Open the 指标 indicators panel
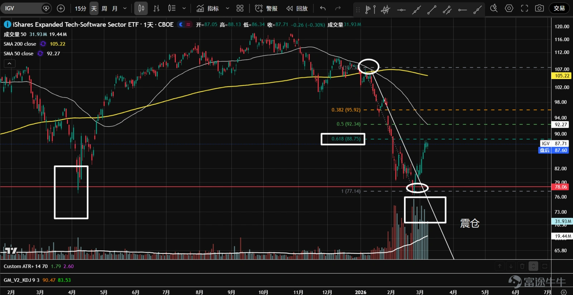The image size is (573, 295). (x=208, y=8)
